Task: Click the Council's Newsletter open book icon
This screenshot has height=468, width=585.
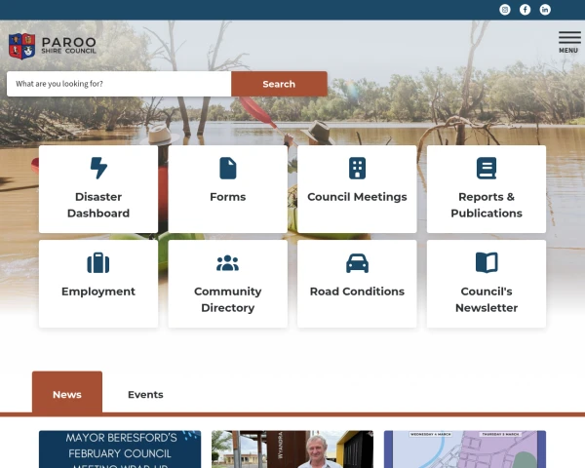Action: (x=487, y=262)
